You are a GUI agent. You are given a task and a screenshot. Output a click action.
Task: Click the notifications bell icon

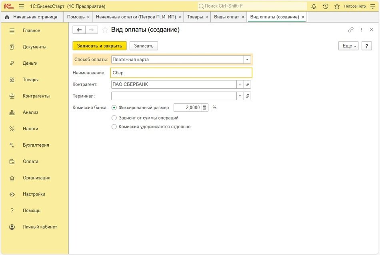tap(314, 6)
